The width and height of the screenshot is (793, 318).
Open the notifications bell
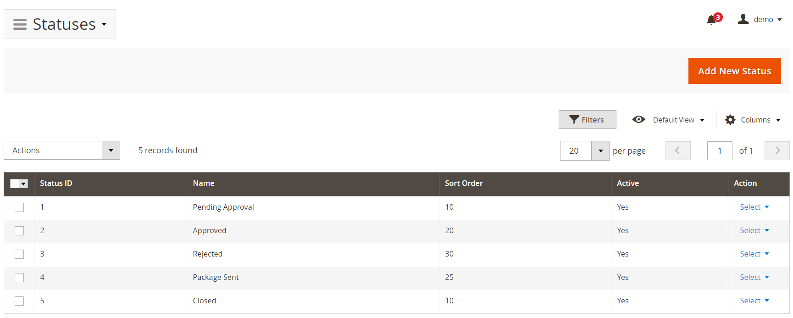pos(711,20)
